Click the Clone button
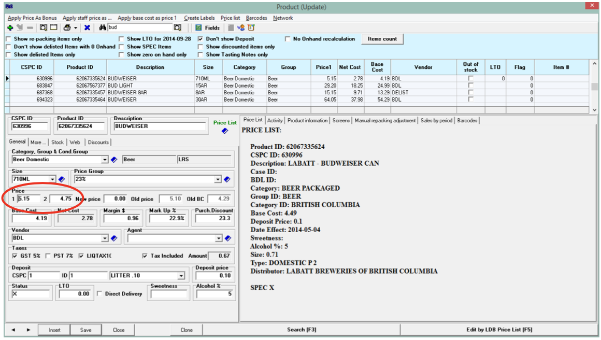The width and height of the screenshot is (601, 340). coord(187,330)
